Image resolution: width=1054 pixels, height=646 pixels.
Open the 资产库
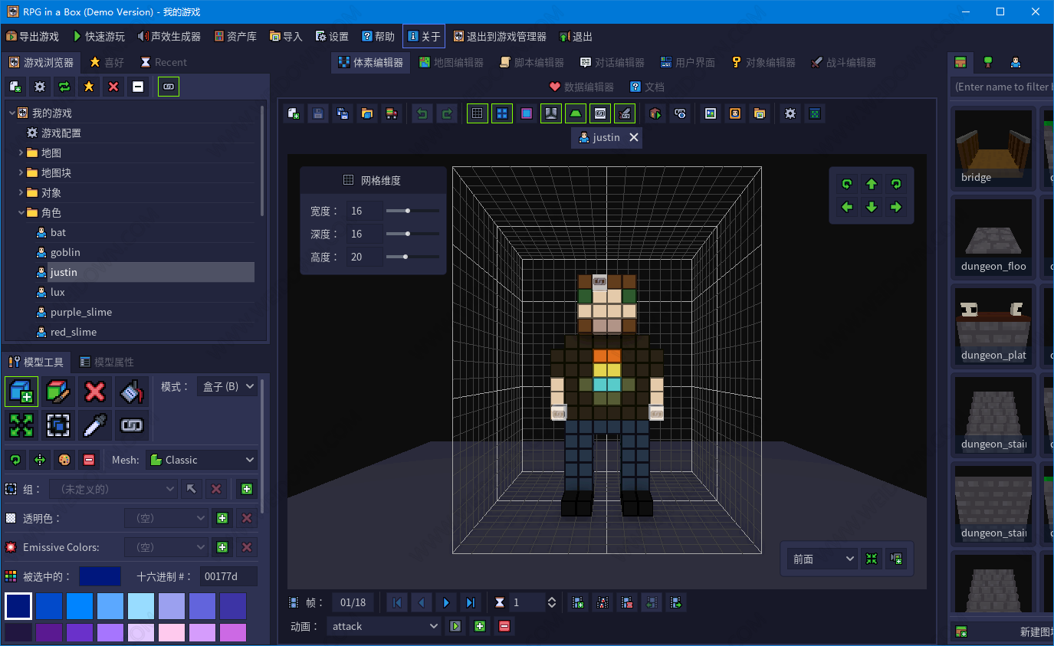point(235,36)
